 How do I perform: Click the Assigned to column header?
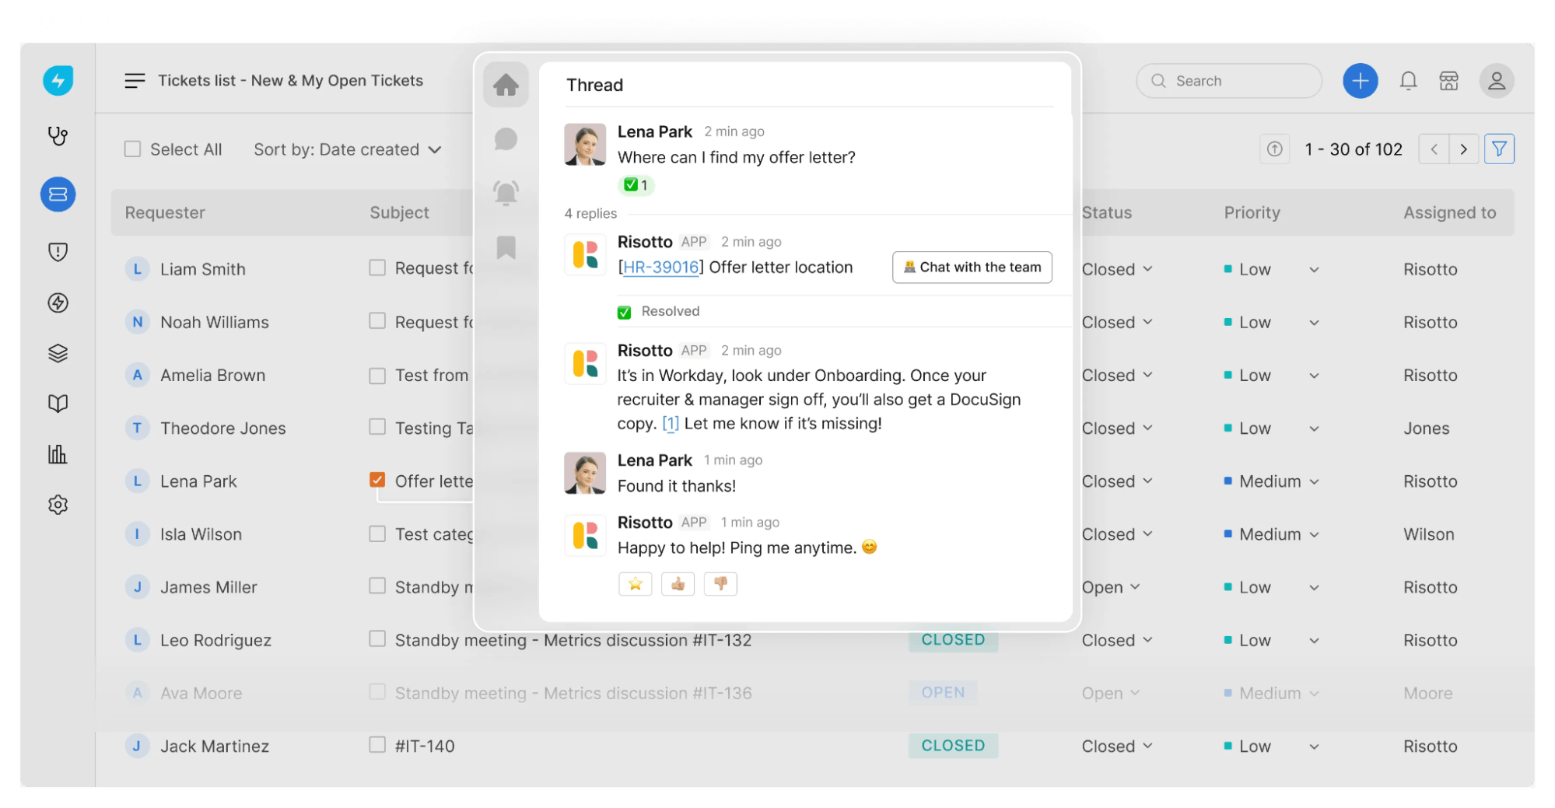click(1449, 212)
